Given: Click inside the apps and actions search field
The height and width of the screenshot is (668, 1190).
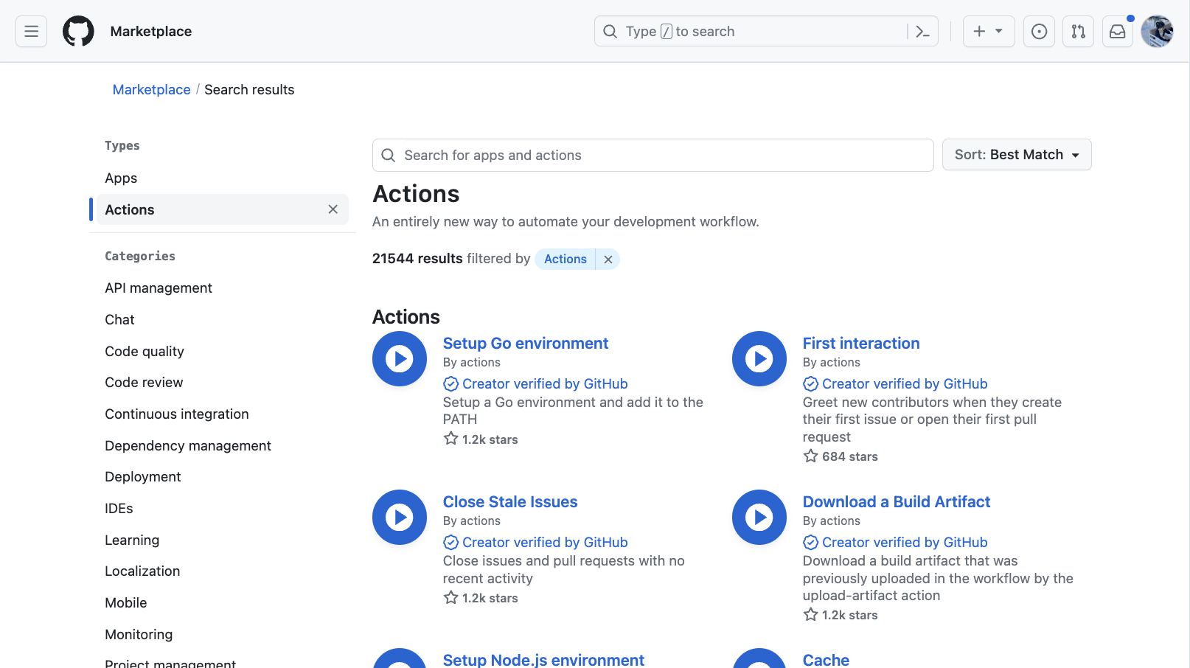Looking at the screenshot, I should tap(652, 155).
